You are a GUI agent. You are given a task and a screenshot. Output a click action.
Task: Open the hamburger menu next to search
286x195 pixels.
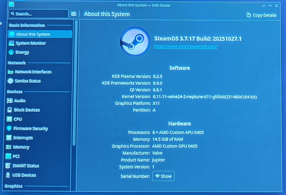pos(73,14)
